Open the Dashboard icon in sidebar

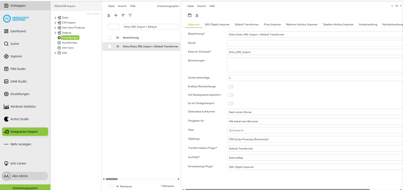pos(6,31)
